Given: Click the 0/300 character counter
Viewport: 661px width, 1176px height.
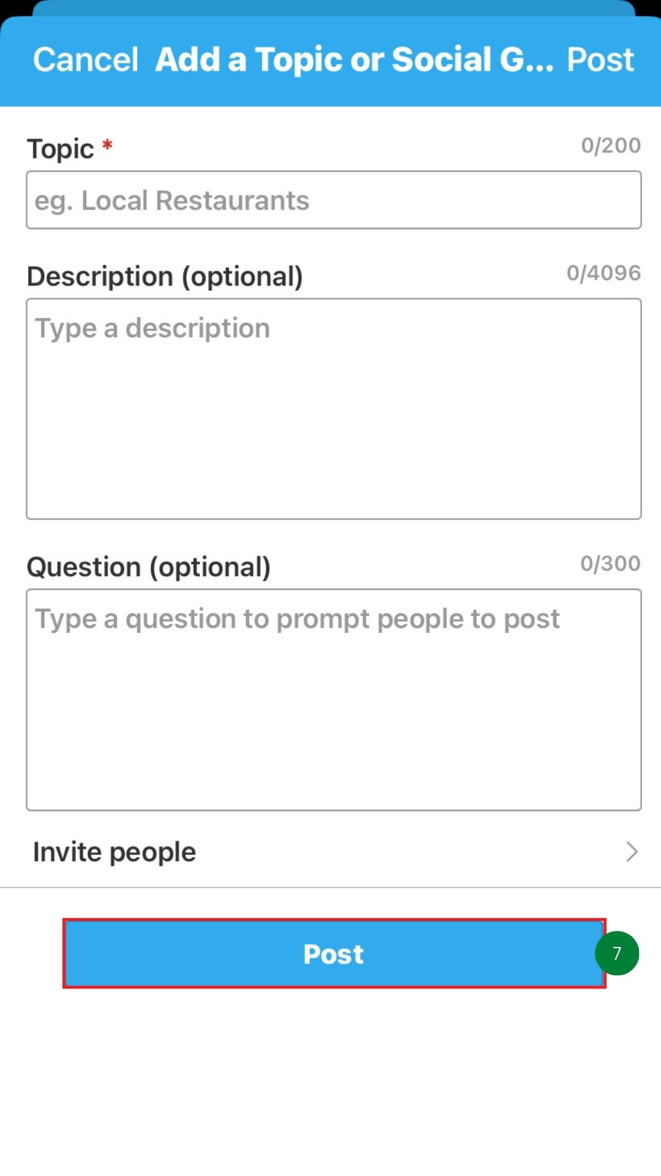Looking at the screenshot, I should 610,563.
